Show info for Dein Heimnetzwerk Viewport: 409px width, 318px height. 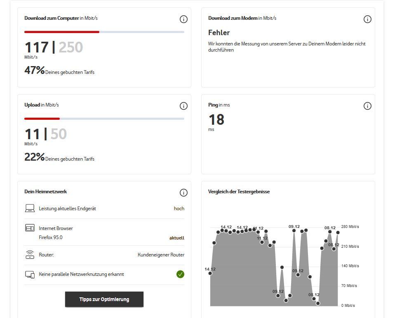[183, 192]
